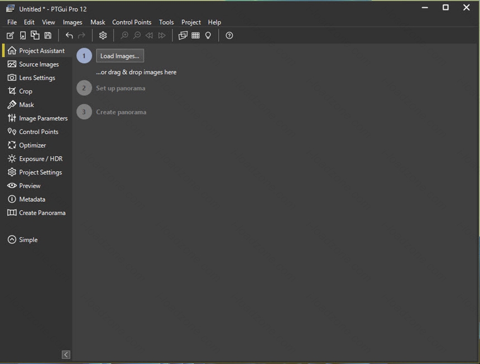Open Project Settings sidebar tab
Viewport: 480px width, 364px height.
click(36, 172)
